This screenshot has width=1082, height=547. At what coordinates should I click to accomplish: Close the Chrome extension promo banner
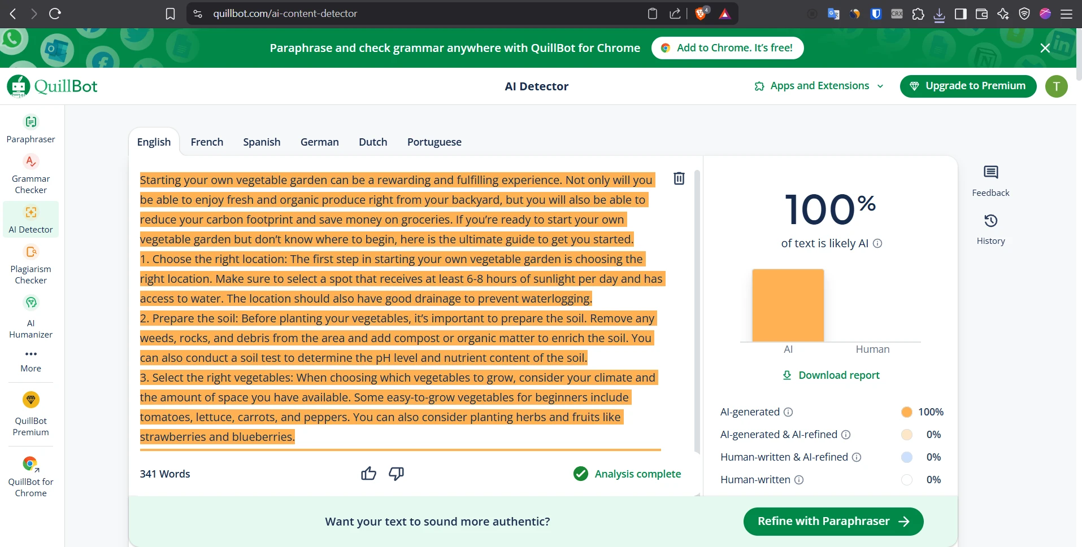point(1045,48)
